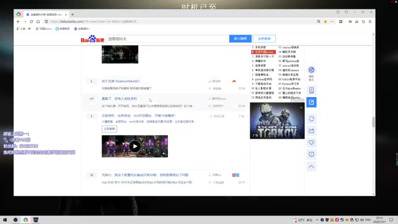398x224 pixels.
Task: Toggle the 辅助模式 assist mode button
Action: [x=311, y=73]
